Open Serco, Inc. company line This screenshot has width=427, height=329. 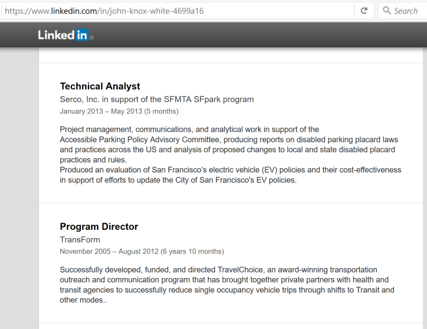point(157,99)
